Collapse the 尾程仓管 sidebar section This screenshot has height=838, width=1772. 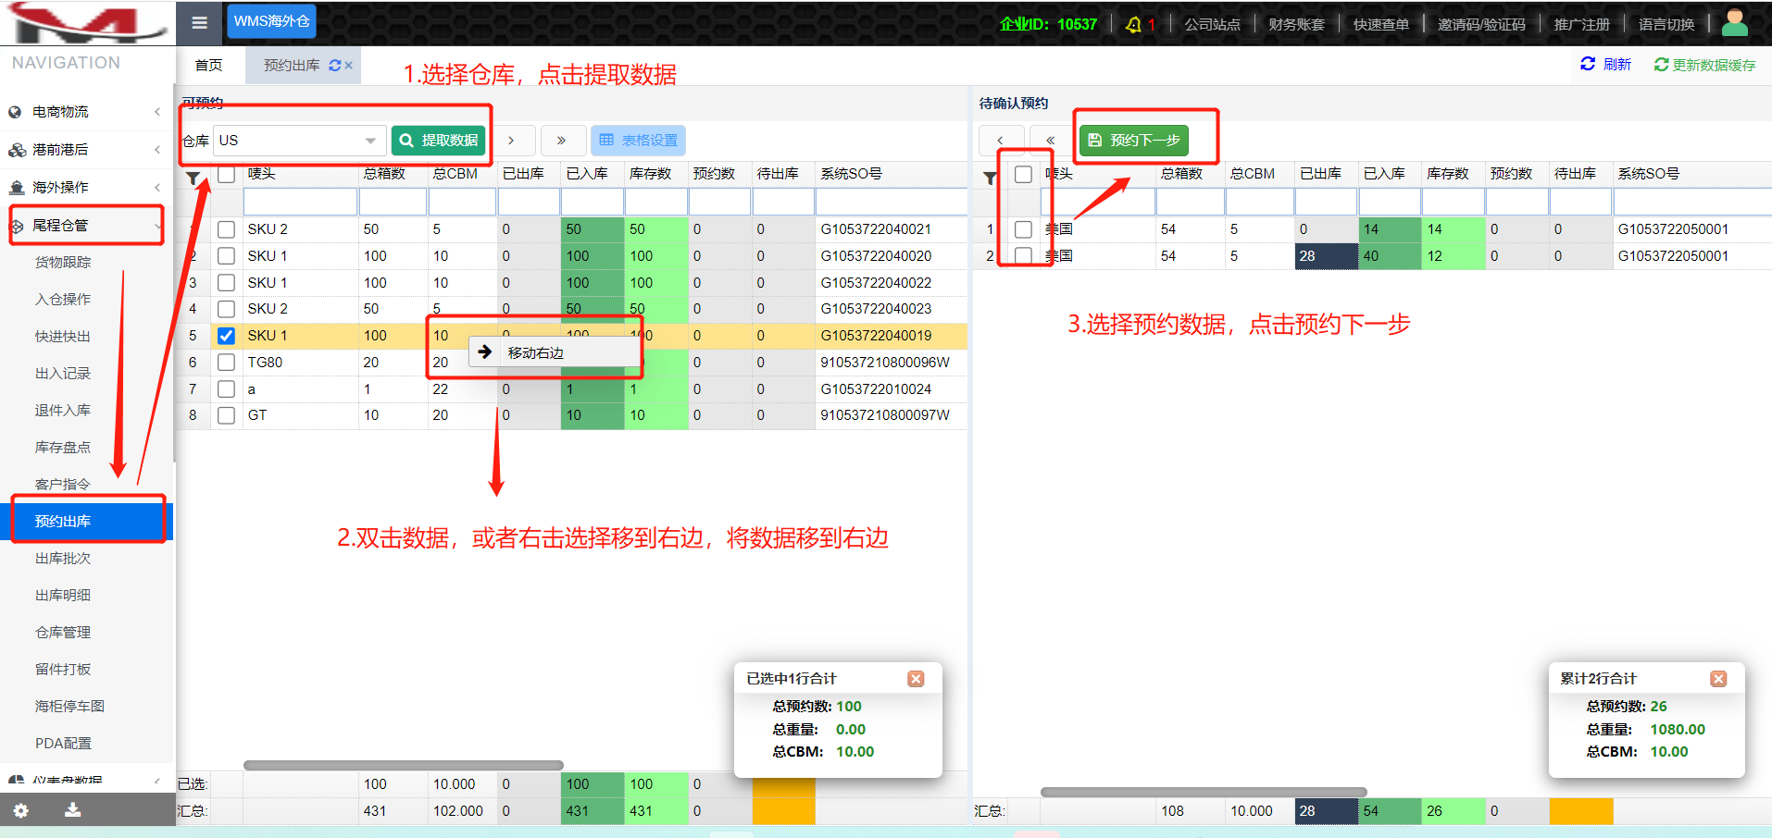(x=87, y=226)
